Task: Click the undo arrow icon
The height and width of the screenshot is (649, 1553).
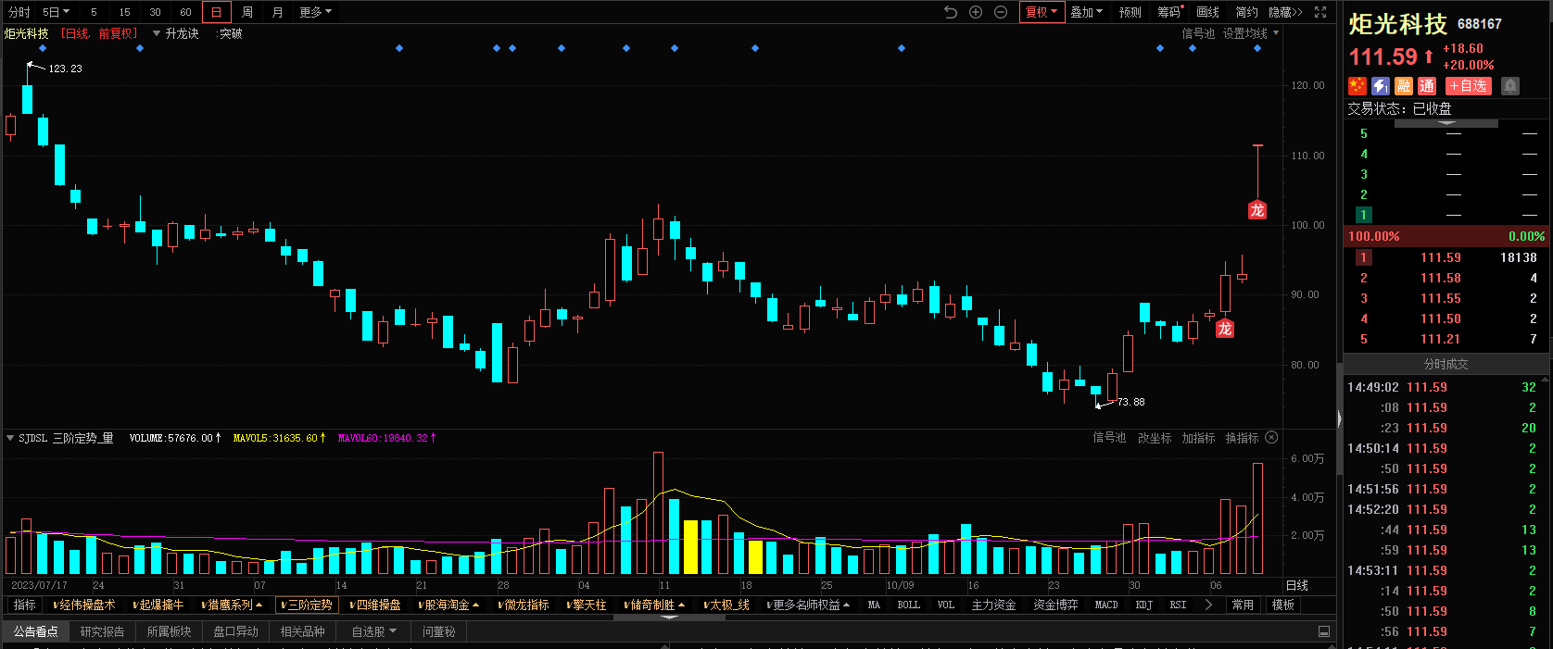Action: pyautogui.click(x=951, y=12)
